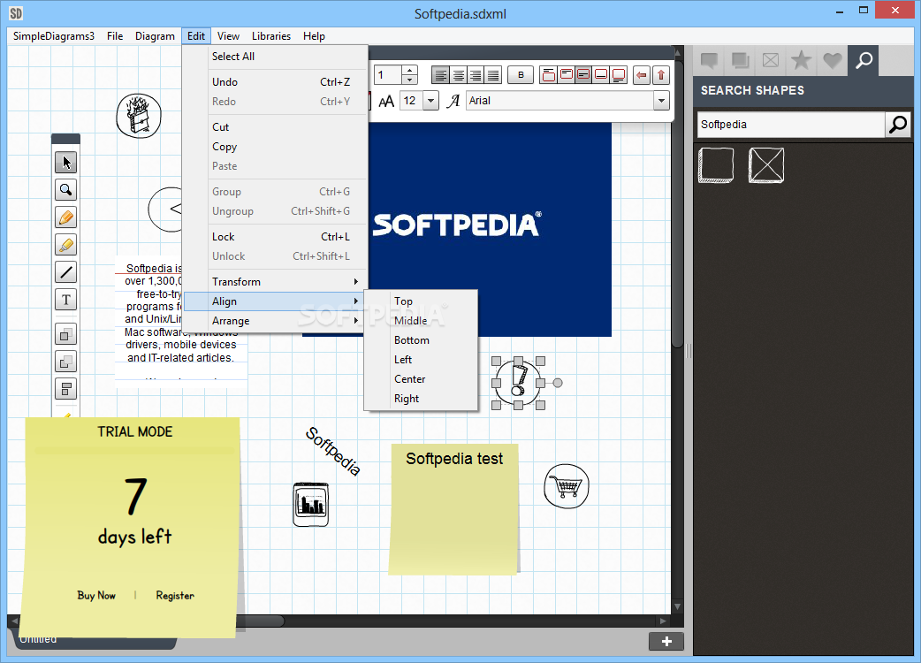This screenshot has width=921, height=663.
Task: Set text position above the shape
Action: tap(549, 75)
